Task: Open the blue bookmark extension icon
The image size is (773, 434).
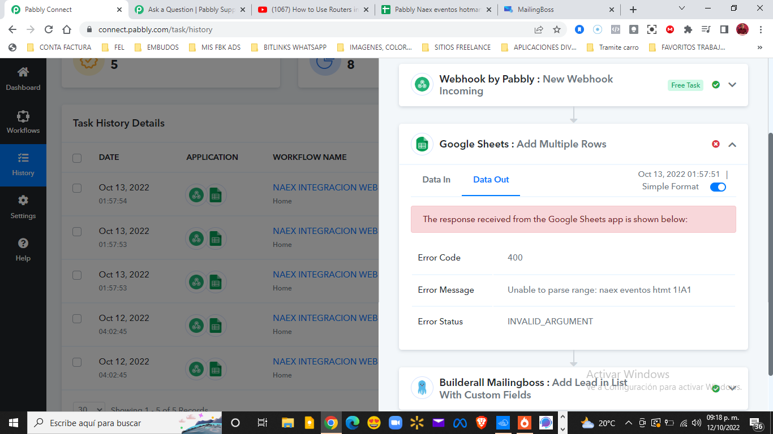Action: point(579,29)
